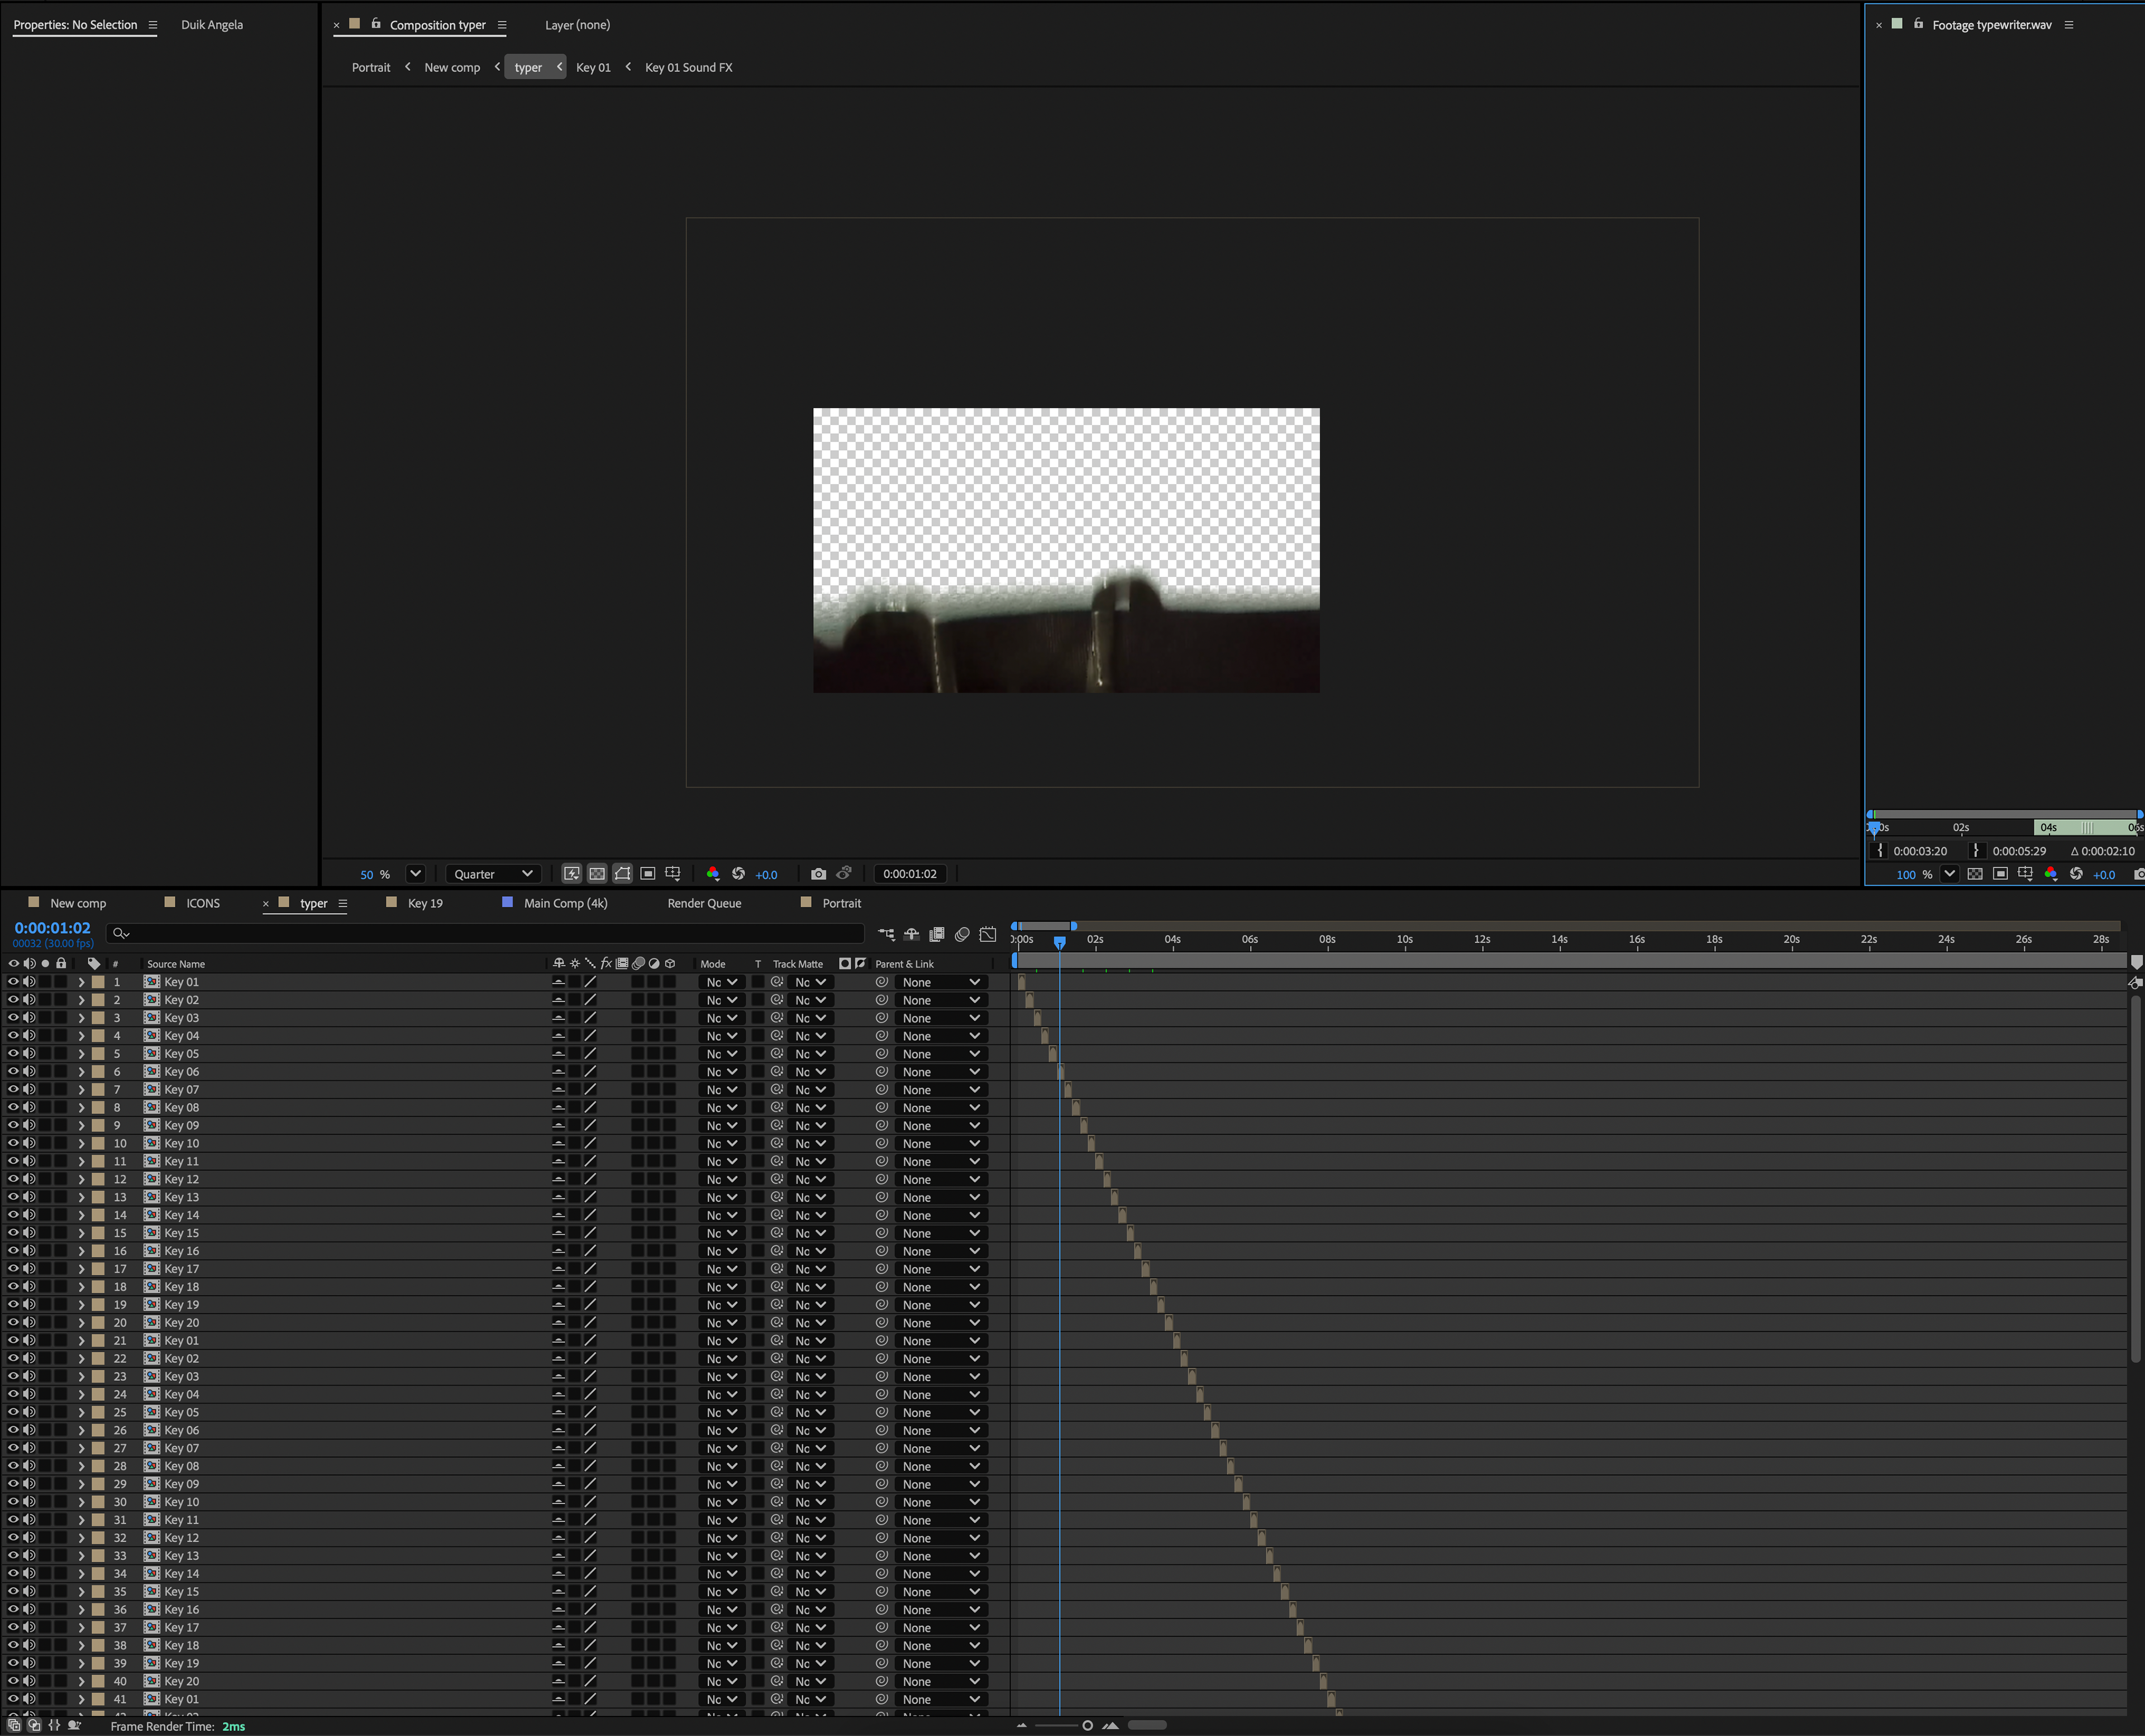
Task: Click the Reset Exposure aperture icon
Action: pyautogui.click(x=738, y=873)
